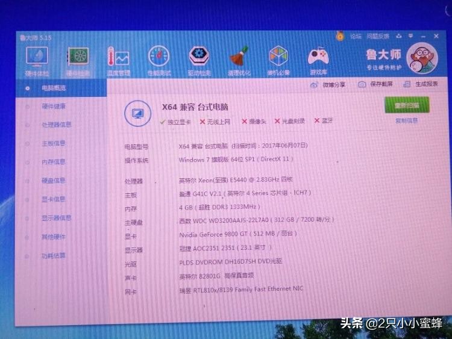Select 硬件检测 hardware detection icon
Screen dimensions: 452x339
pos(78,56)
